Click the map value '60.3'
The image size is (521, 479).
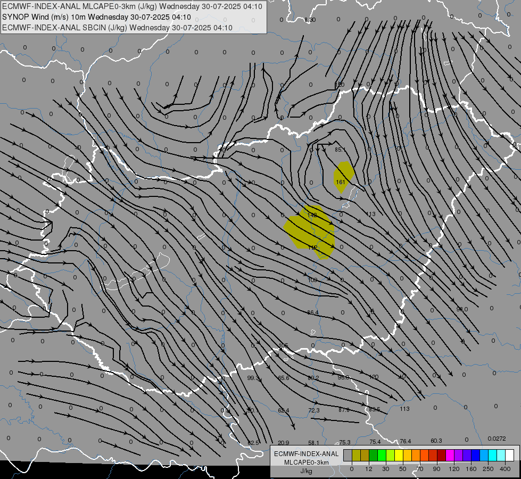[436, 441]
